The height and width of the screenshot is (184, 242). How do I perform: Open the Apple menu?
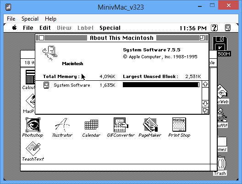(15, 28)
